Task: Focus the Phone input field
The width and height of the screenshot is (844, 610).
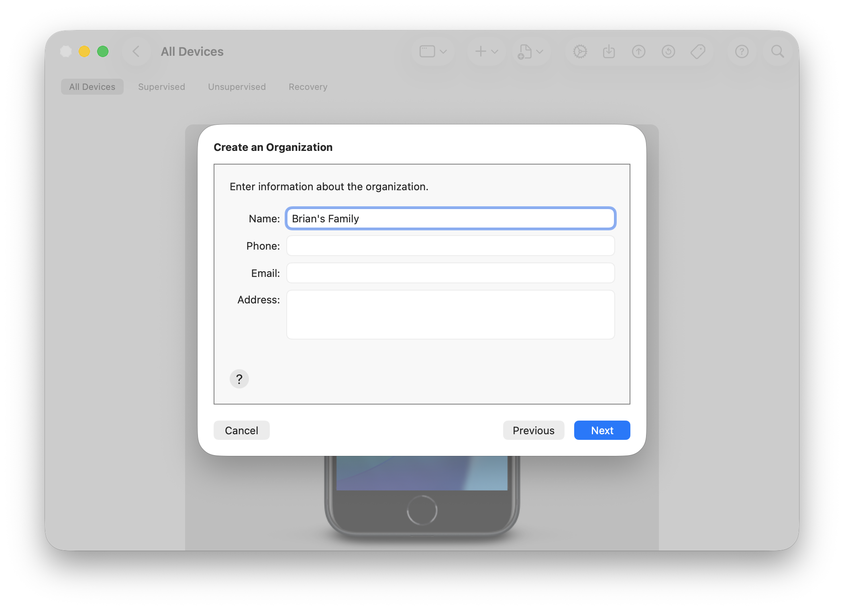Action: click(451, 246)
